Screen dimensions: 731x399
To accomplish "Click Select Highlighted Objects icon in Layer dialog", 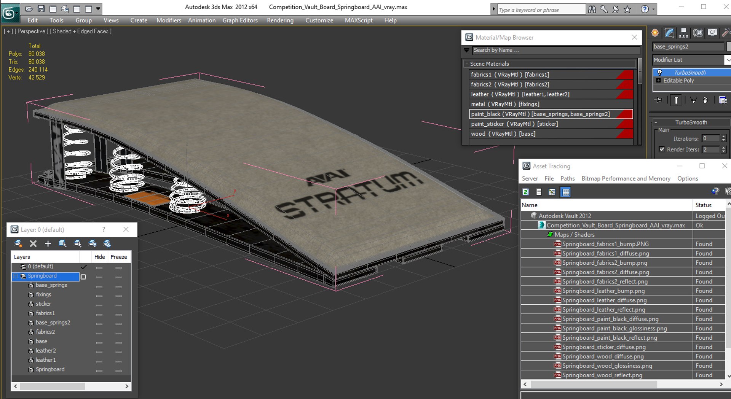I will [63, 243].
